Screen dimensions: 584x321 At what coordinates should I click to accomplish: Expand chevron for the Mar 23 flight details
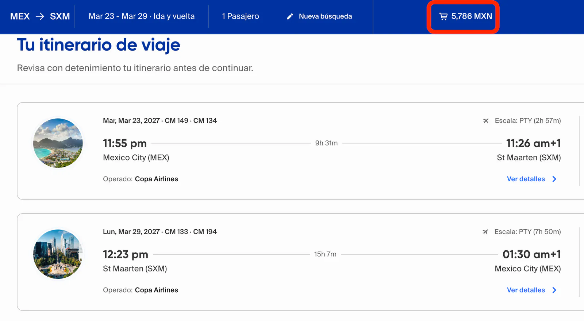tap(554, 179)
